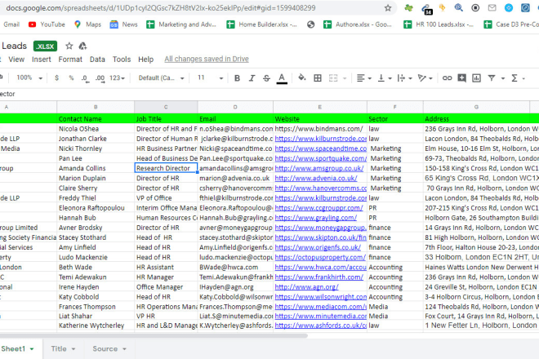Open the www.advenia.co.uk link
539x359 pixels.
click(316, 178)
